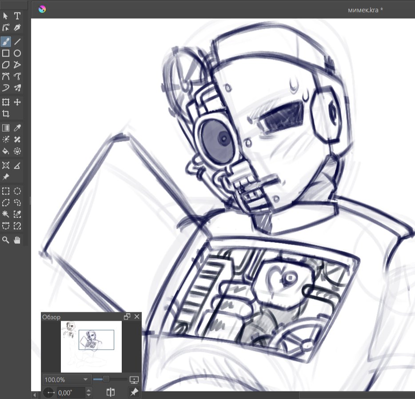
Task: Select the Text tool
Action: [17, 16]
